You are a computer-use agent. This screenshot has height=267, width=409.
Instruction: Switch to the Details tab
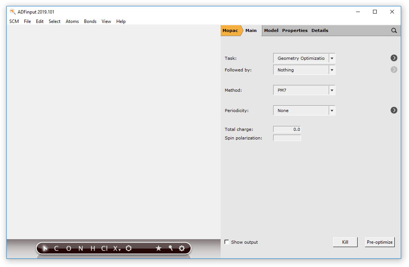320,30
